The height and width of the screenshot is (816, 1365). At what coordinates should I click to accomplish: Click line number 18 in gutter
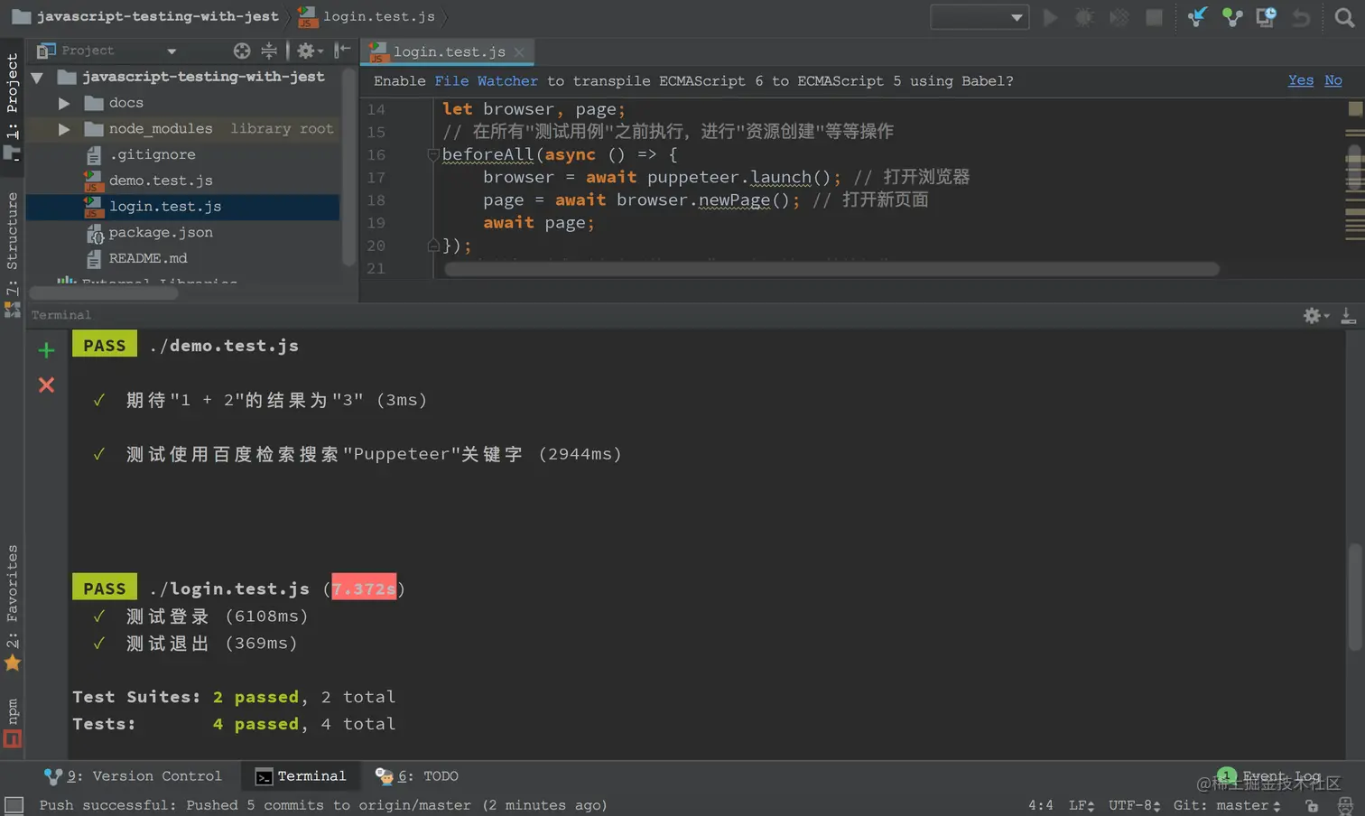[x=376, y=200]
